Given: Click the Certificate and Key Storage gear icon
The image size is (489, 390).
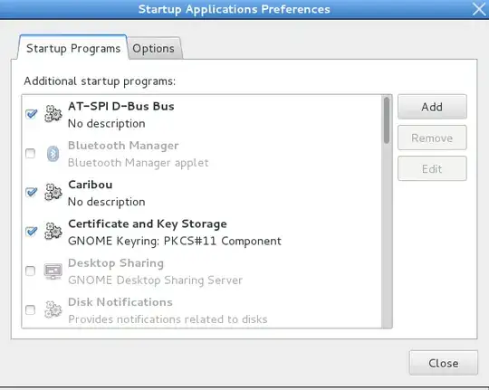Looking at the screenshot, I should (53, 232).
